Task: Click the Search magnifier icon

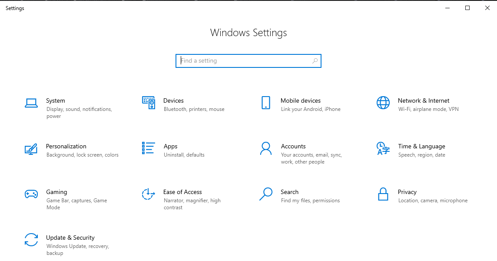Action: click(x=265, y=194)
